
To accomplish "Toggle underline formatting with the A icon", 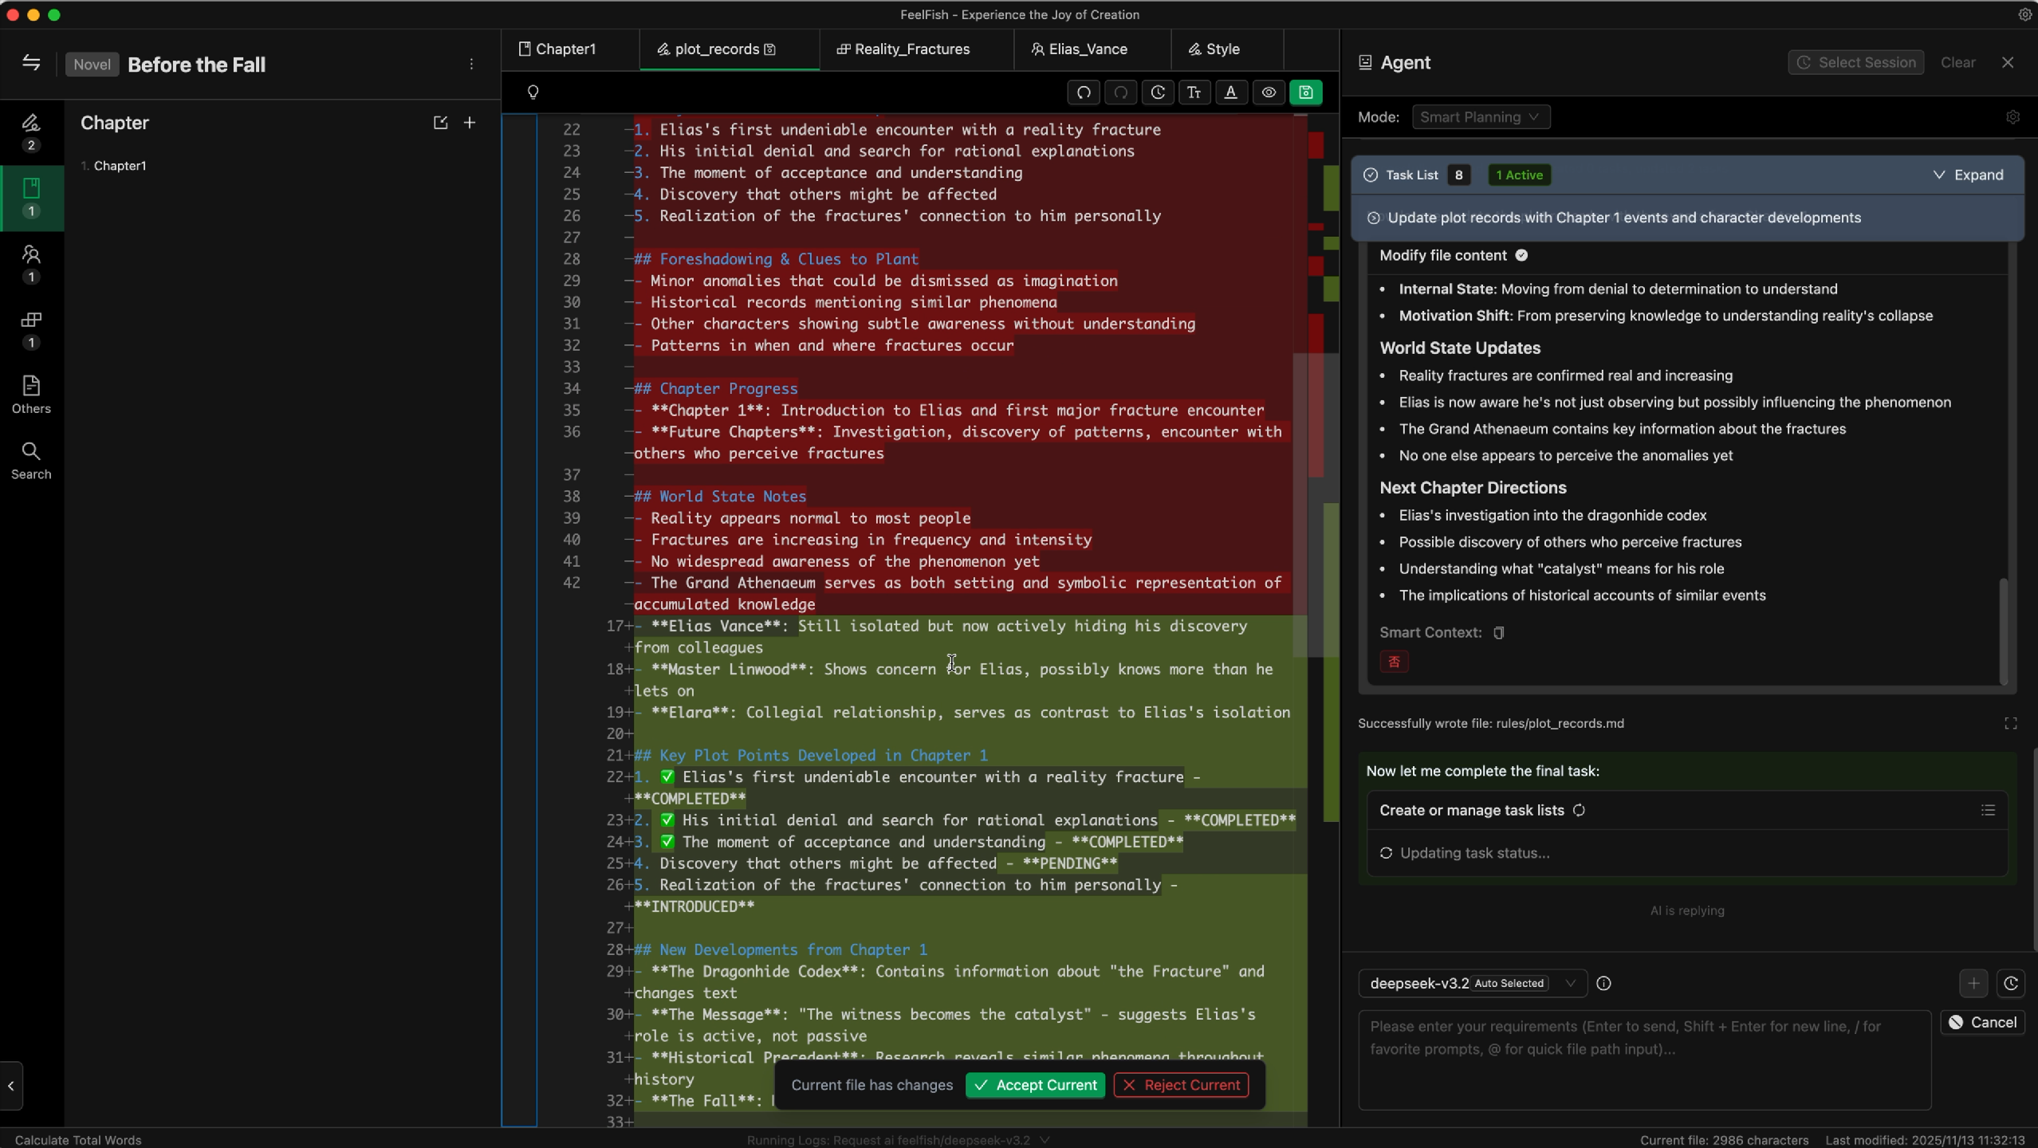I will (x=1230, y=92).
